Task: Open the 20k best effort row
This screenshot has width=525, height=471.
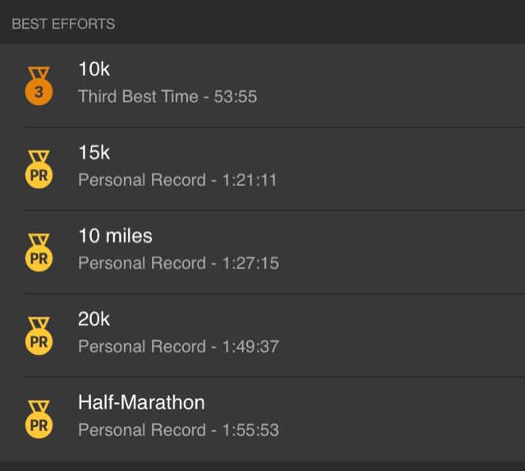Action: [262, 336]
